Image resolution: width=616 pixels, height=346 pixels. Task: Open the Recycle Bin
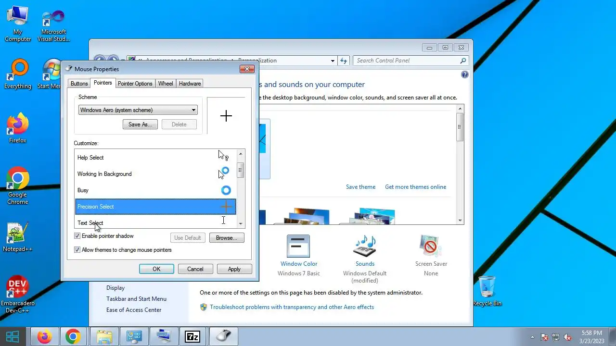(487, 291)
